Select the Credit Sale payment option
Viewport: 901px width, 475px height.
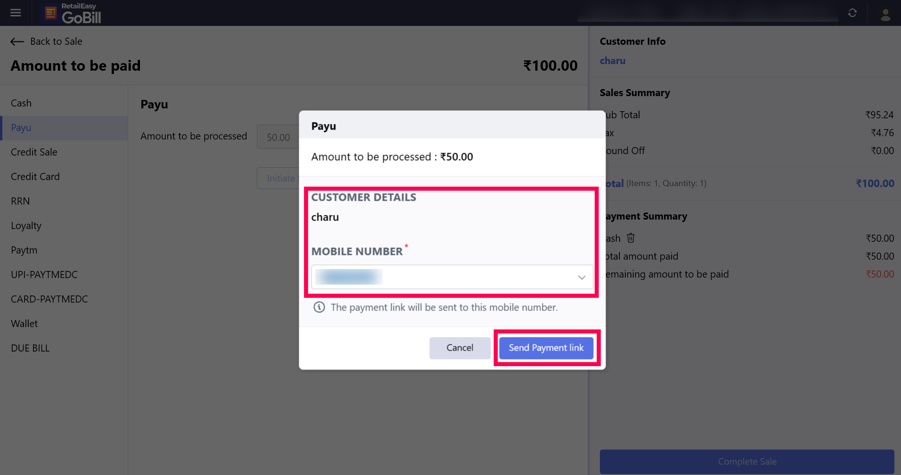tap(34, 152)
